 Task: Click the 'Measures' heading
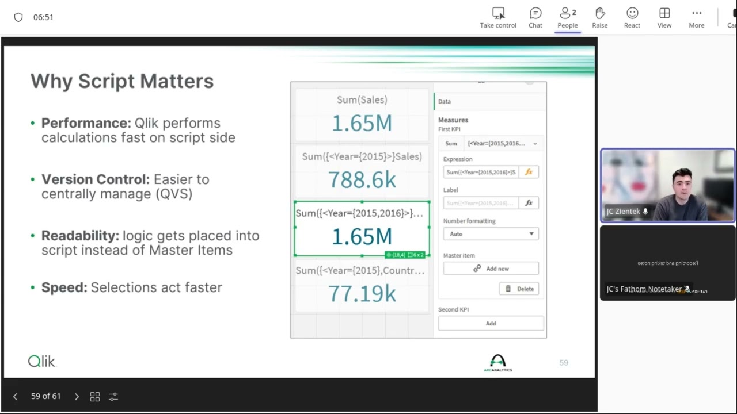(453, 120)
